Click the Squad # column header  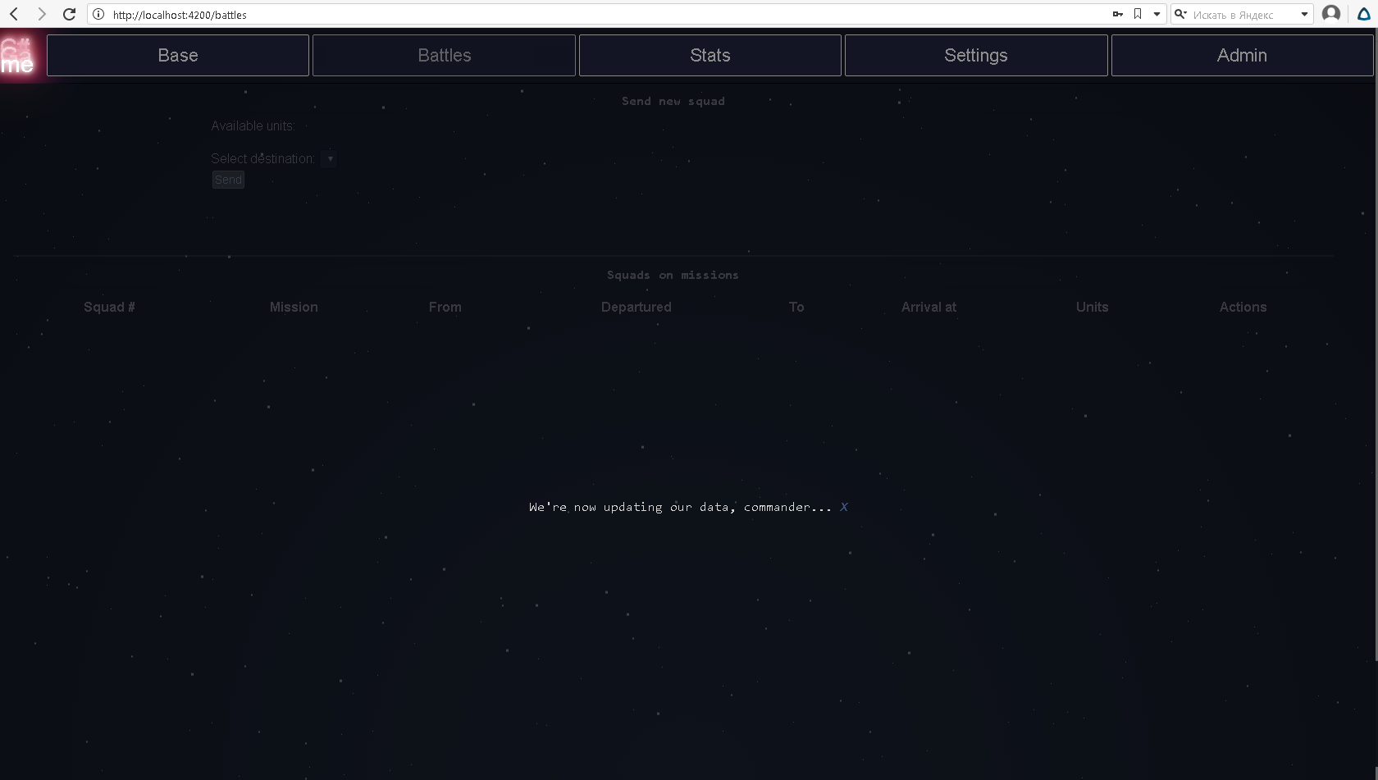pos(109,307)
